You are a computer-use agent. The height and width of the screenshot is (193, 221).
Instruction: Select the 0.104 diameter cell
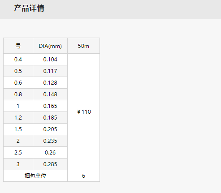click(x=50, y=60)
